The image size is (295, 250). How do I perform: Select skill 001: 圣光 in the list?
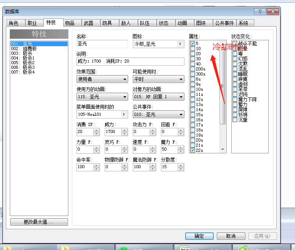(39, 44)
